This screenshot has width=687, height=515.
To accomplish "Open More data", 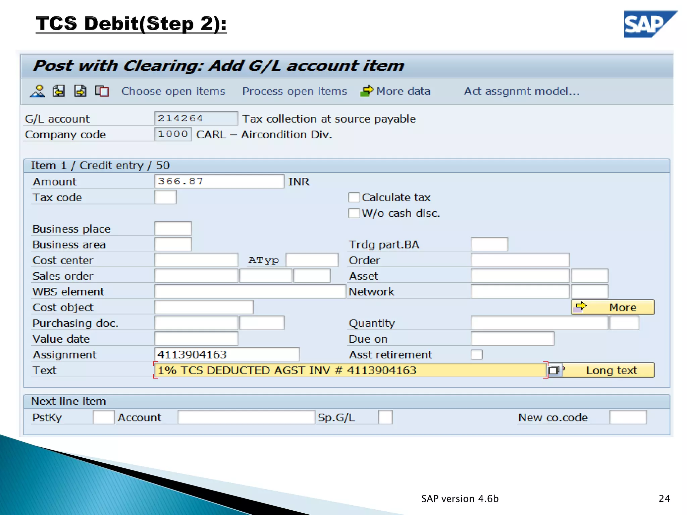I will (x=403, y=91).
